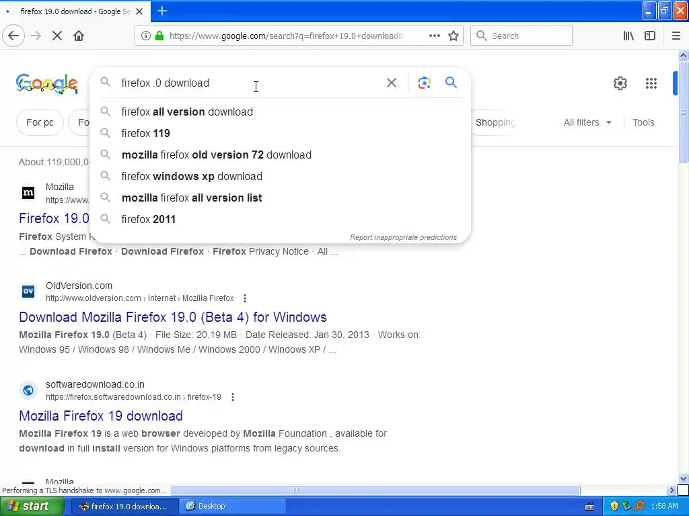Screen dimensions: 689x516
Task: Click the vertical scrollbar down arrow
Action: 683,478
